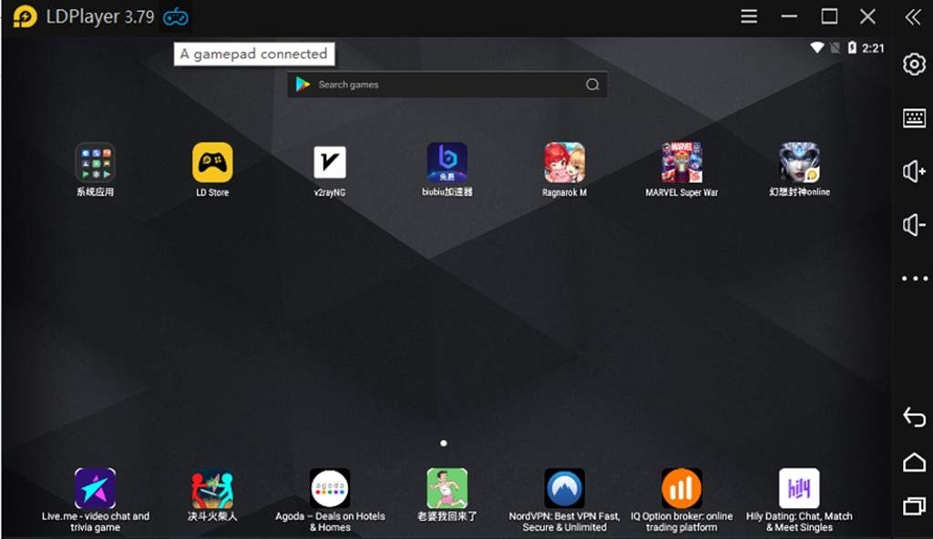This screenshot has width=933, height=539.
Task: Click the gamepad connected icon
Action: [175, 16]
